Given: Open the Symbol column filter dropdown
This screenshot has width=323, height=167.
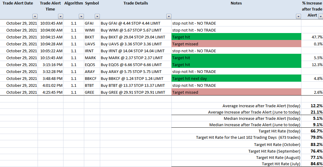Looking at the screenshot, I should [97, 17].
